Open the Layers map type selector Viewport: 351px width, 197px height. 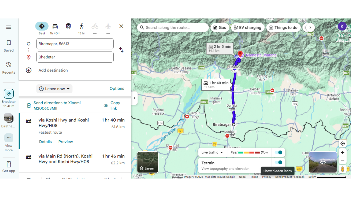[x=148, y=162]
